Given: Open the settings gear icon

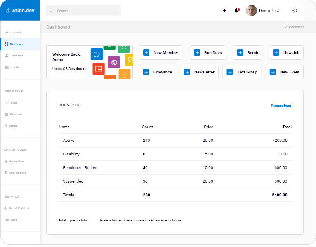Looking at the screenshot, I should click(294, 11).
